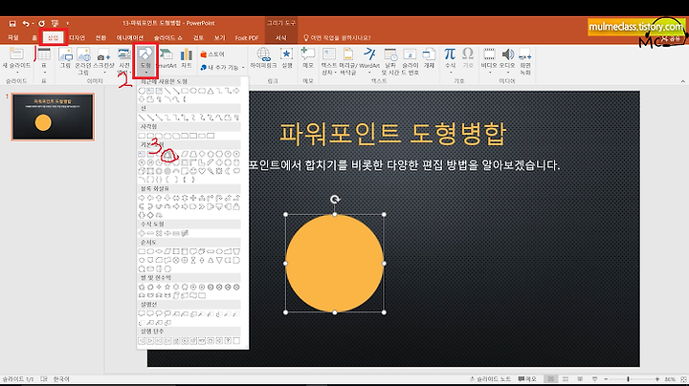Start Slide Show from status bar

coord(594,379)
